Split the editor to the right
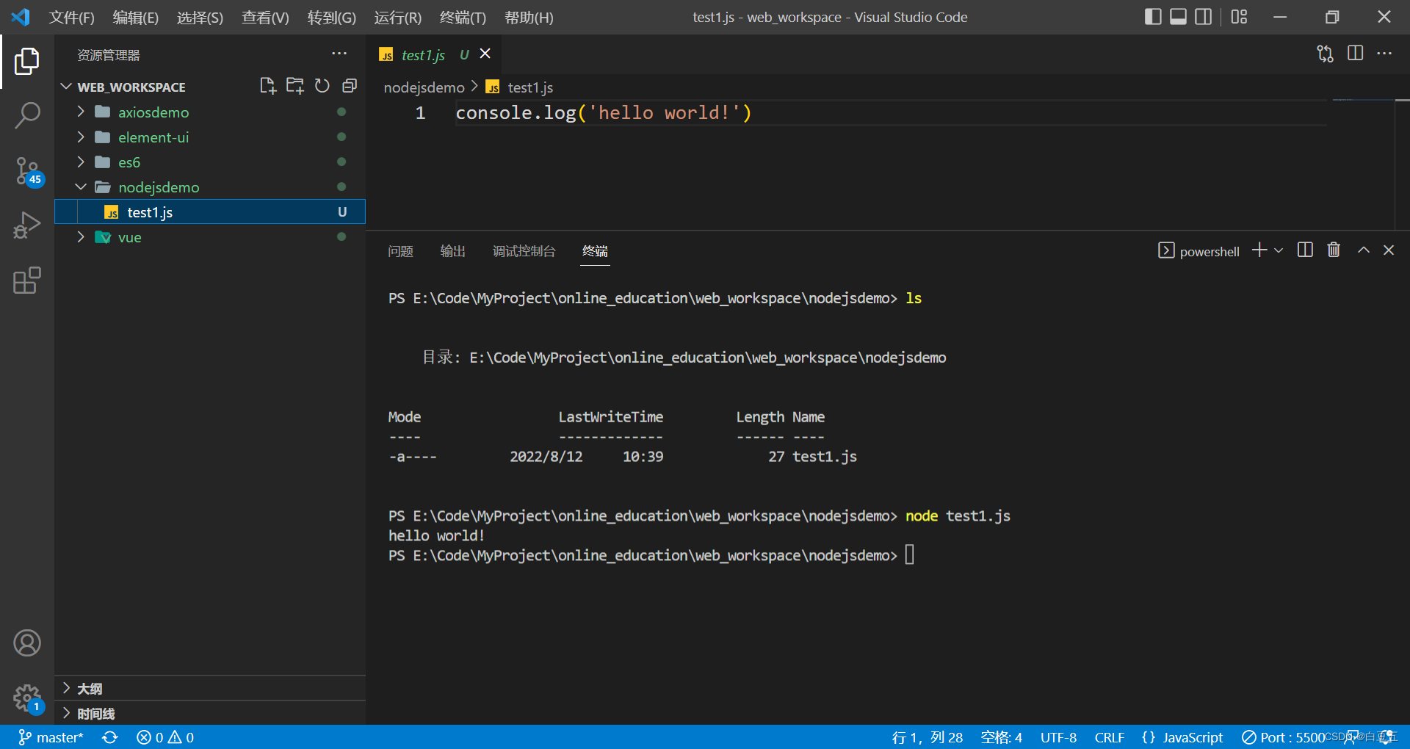The height and width of the screenshot is (749, 1410). (x=1356, y=54)
